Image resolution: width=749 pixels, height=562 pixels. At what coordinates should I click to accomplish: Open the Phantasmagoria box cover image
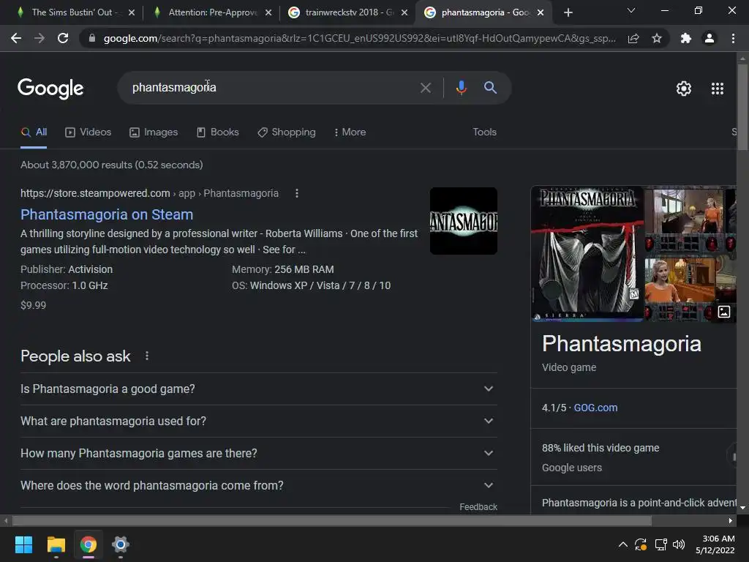[587, 254]
